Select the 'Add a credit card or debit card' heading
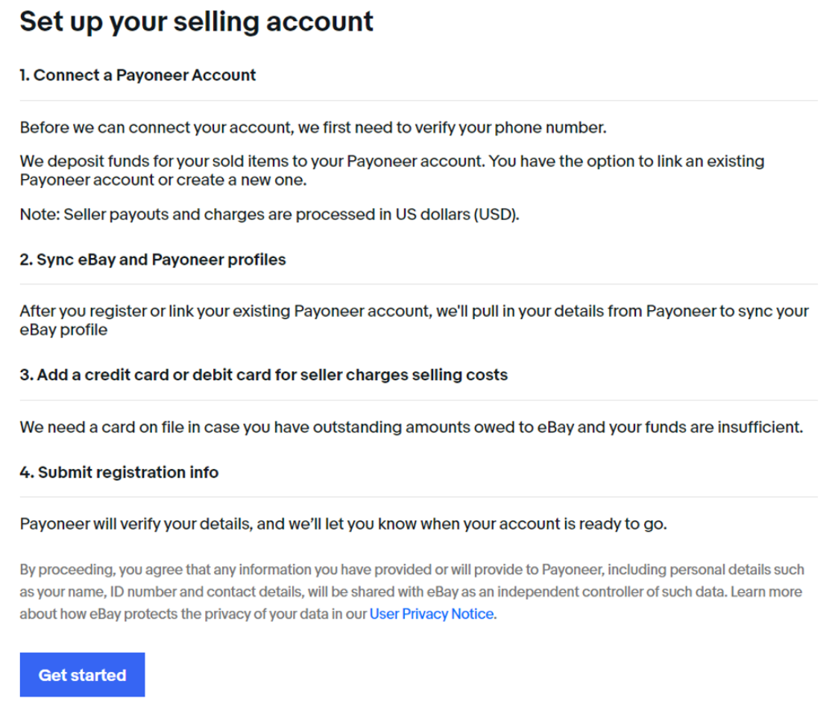Image resolution: width=838 pixels, height=710 pixels. coord(263,375)
